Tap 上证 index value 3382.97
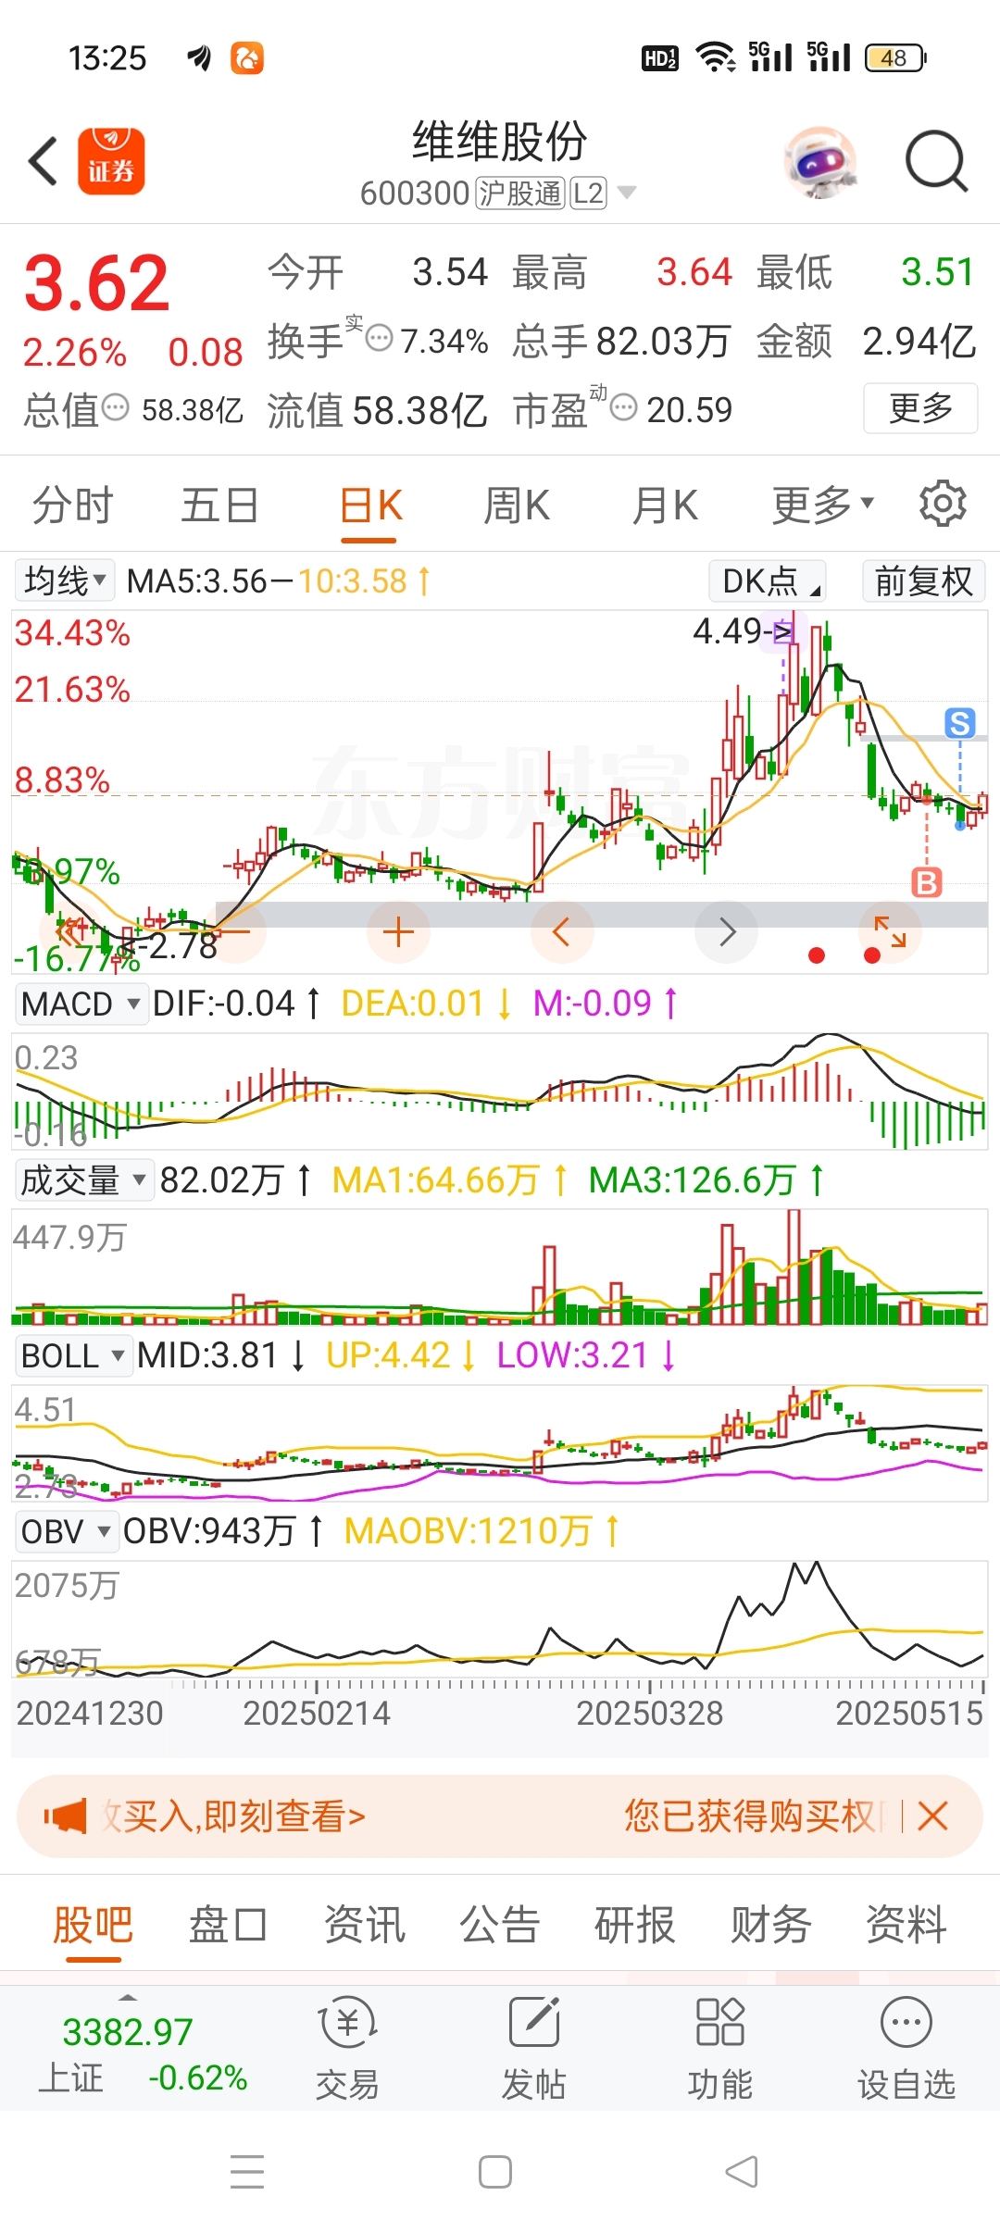This screenshot has width=1000, height=2233. coord(128,2032)
